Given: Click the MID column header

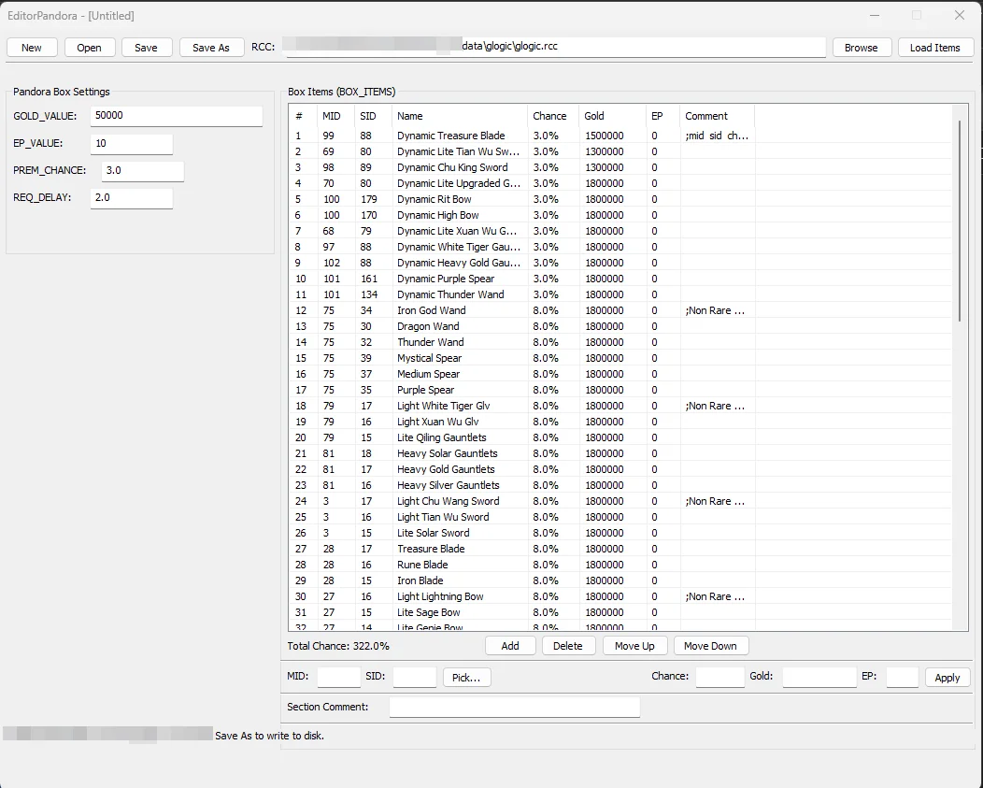Looking at the screenshot, I should click(335, 116).
